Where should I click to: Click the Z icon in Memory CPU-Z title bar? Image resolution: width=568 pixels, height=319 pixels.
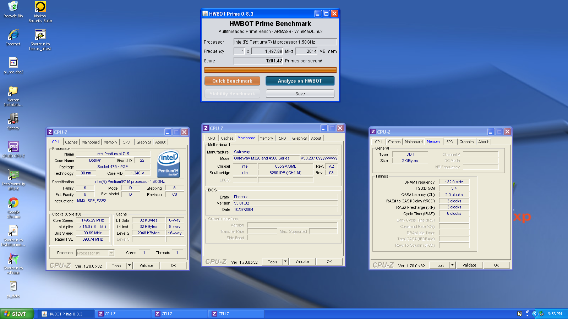[x=373, y=131]
